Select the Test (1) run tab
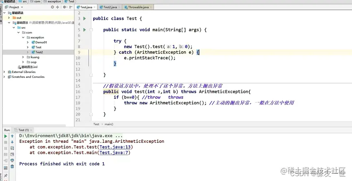The image size is (352, 181). tap(23, 130)
